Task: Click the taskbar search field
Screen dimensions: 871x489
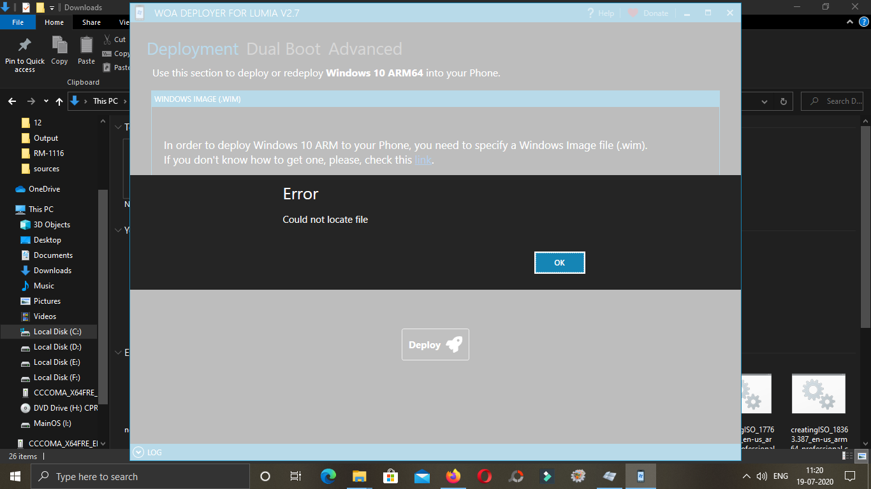Action: point(140,476)
